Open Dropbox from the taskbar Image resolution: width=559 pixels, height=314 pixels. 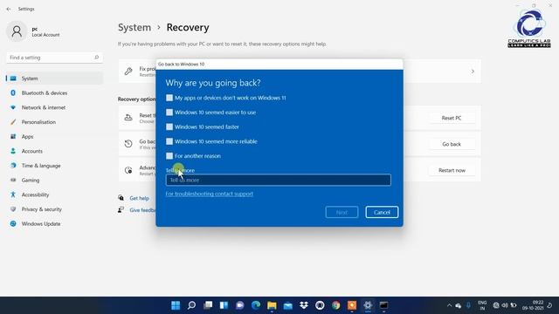(304, 305)
